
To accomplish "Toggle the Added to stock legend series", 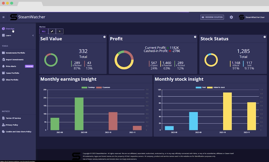I will (216, 87).
